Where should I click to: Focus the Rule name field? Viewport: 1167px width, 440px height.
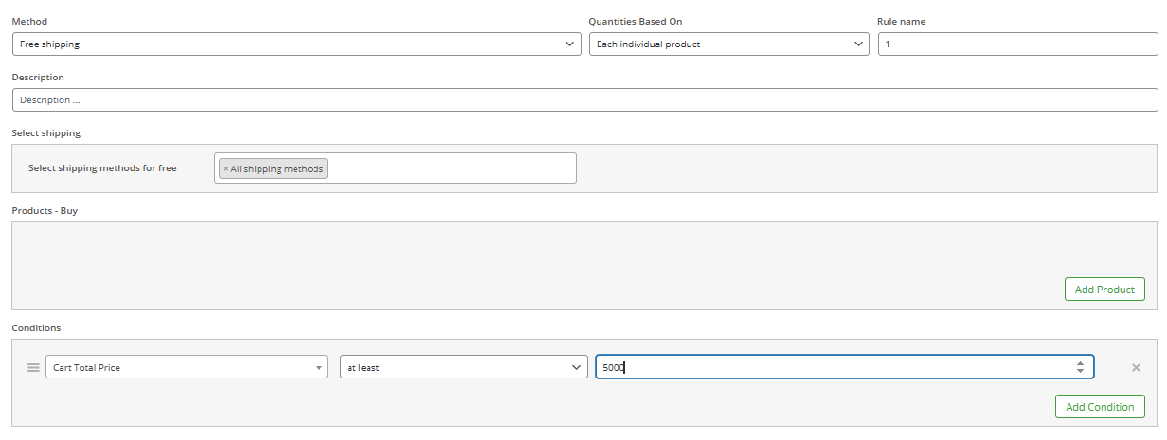pos(1017,44)
